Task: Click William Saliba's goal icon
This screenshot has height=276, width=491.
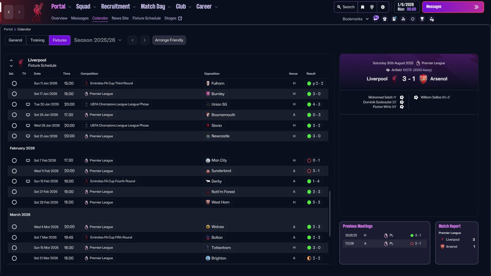Action: point(416,97)
